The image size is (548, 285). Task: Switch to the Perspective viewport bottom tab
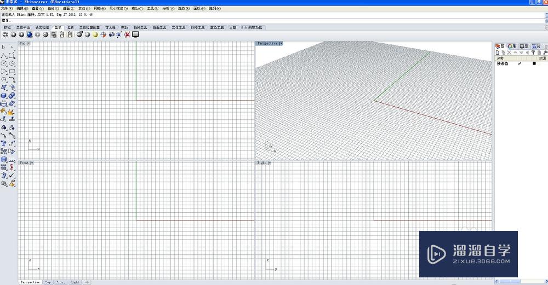point(30,282)
